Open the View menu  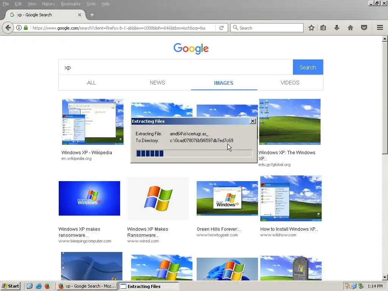click(x=32, y=4)
